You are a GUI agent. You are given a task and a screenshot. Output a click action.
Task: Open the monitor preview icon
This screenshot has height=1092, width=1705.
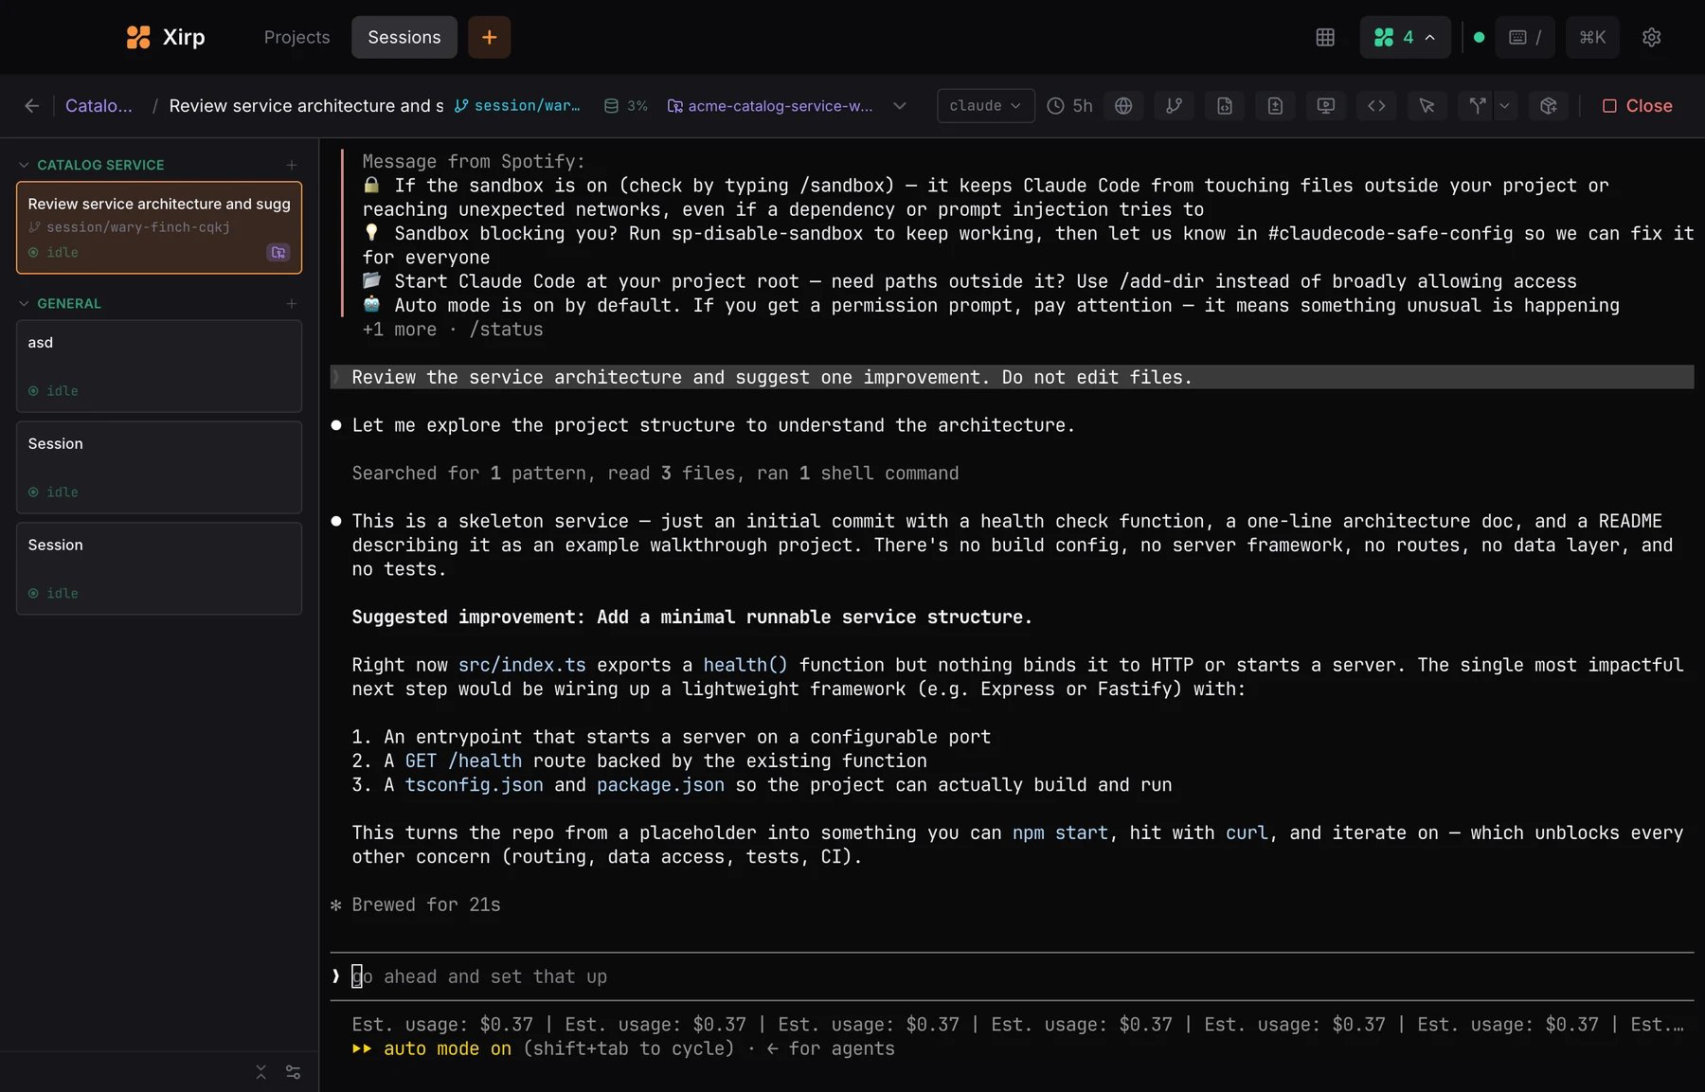pyautogui.click(x=1326, y=106)
